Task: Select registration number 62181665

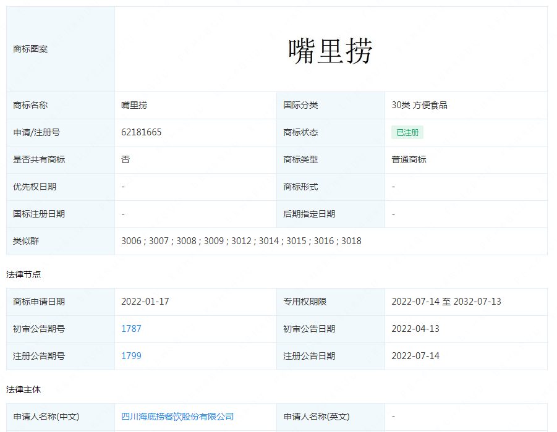Action: coord(141,132)
